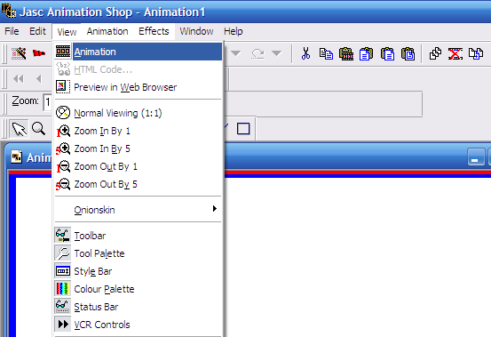491x337 pixels.
Task: Toggle the Toolbar visibility
Action: (x=139, y=236)
